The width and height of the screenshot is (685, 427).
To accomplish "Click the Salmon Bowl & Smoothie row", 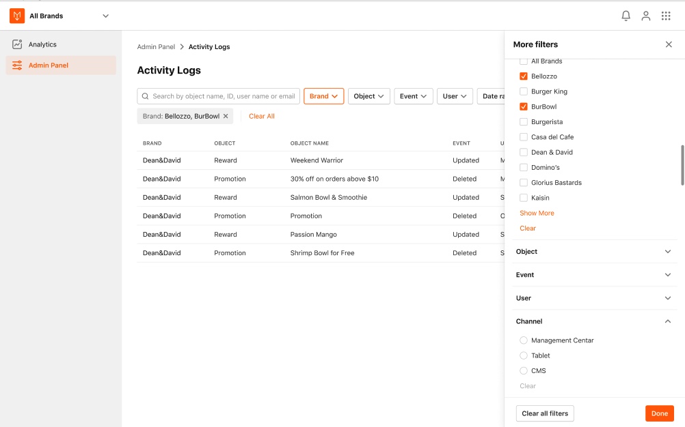I will pos(321,197).
